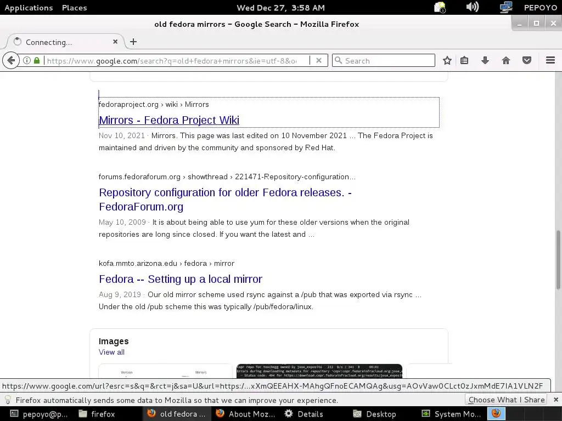Click fedoraproject.org › wiki › Mirrors breadcrumb
562x421 pixels.
point(154,104)
